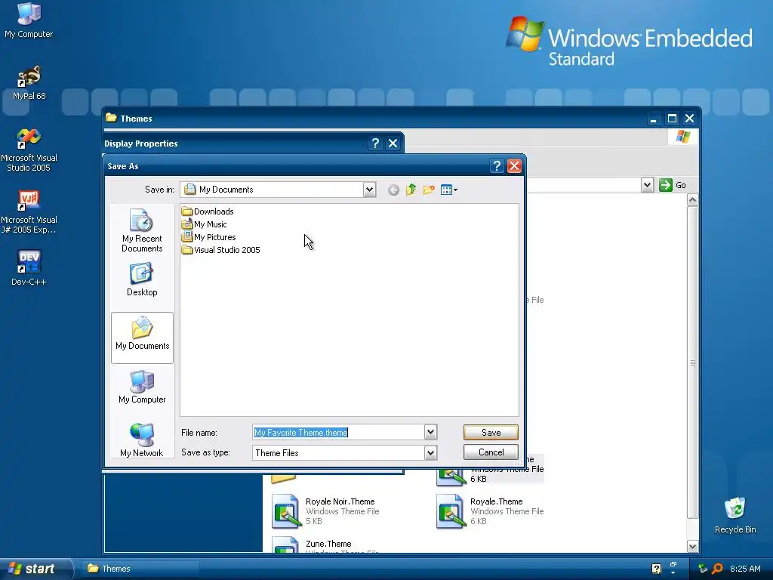Click the Save As help question mark
Image resolution: width=773 pixels, height=580 pixels.
(x=497, y=166)
